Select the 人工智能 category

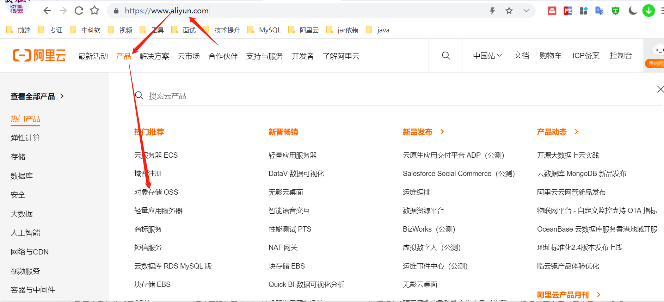[x=25, y=233]
